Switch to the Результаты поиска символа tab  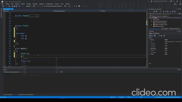[26, 95]
